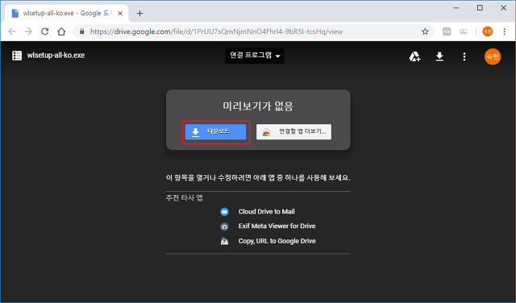Click the 연결할 앱 더보기 button
Screen dimensions: 516x303
[293, 132]
